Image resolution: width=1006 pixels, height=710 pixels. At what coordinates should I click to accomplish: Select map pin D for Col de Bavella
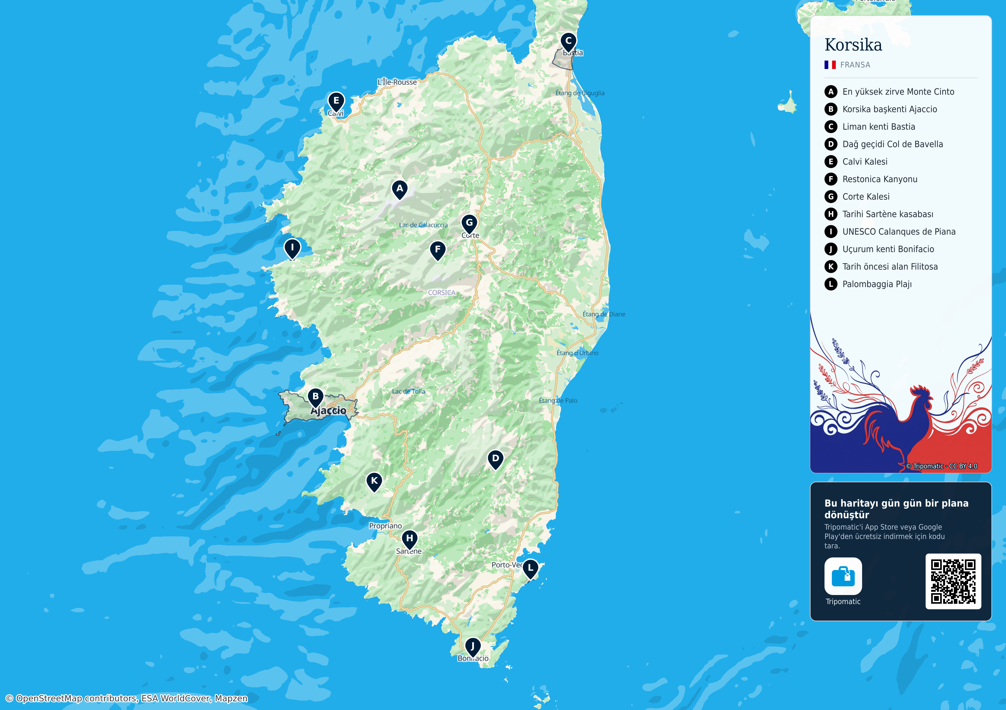click(x=495, y=460)
